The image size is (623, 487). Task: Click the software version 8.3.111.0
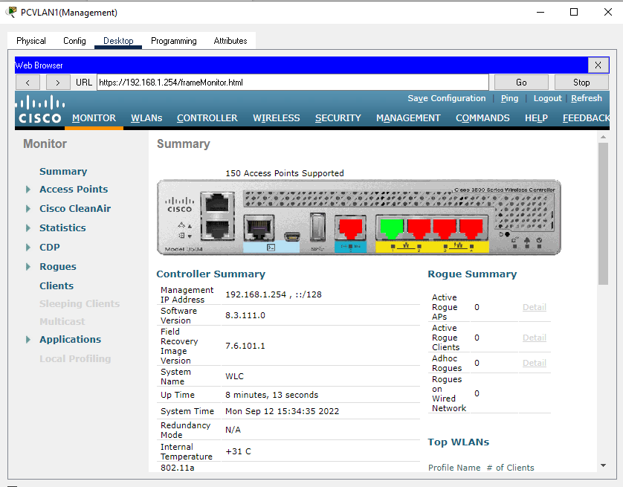[245, 315]
